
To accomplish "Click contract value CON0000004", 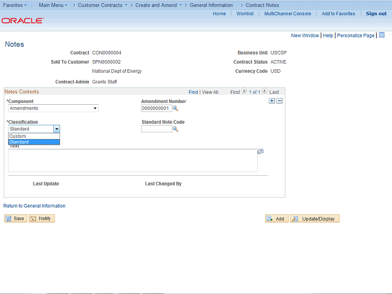I will point(107,53).
